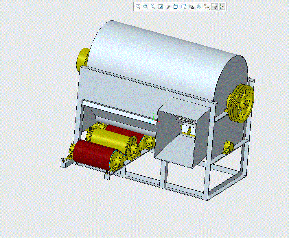The image size is (289, 238).
Task: Select the Zoom In tool
Action: pyautogui.click(x=146, y=7)
